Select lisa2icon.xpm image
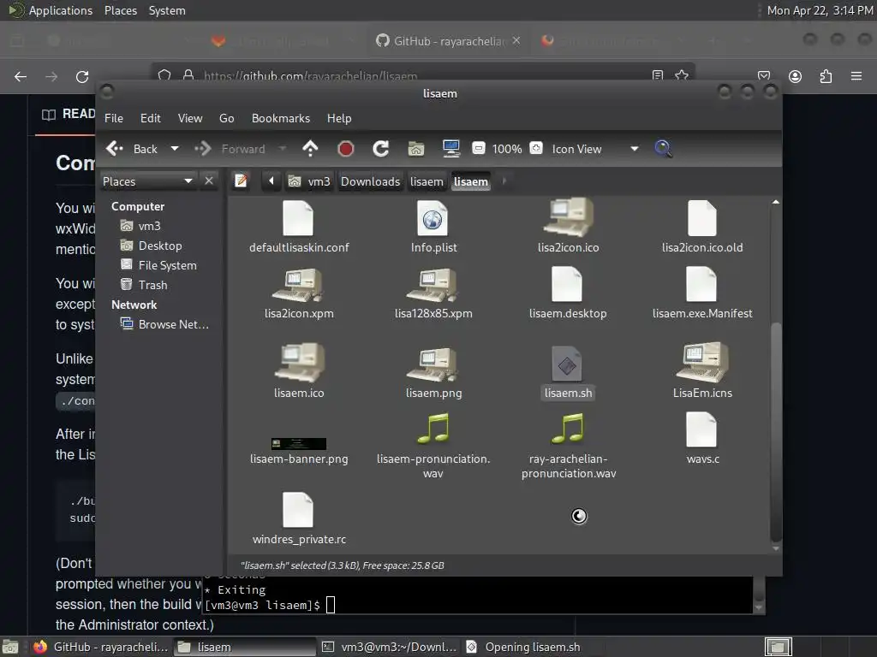 tap(299, 294)
